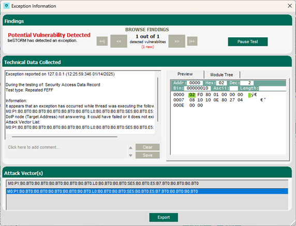Click the horizontal scrollbar under exception text
The width and height of the screenshot is (296, 226).
pos(65,137)
